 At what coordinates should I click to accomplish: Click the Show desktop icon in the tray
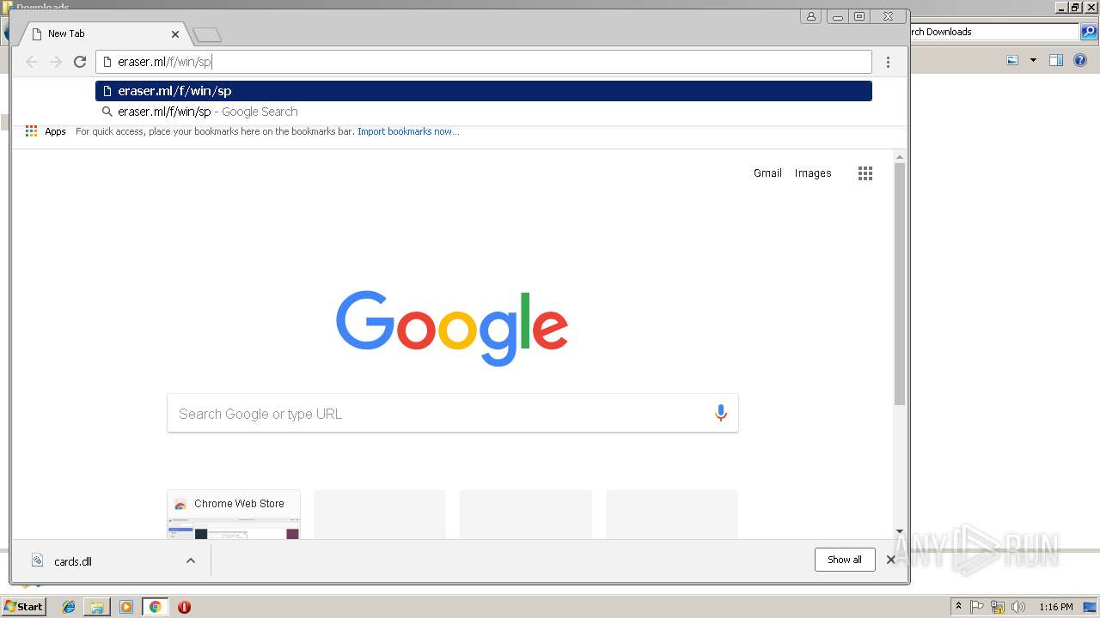[1090, 607]
